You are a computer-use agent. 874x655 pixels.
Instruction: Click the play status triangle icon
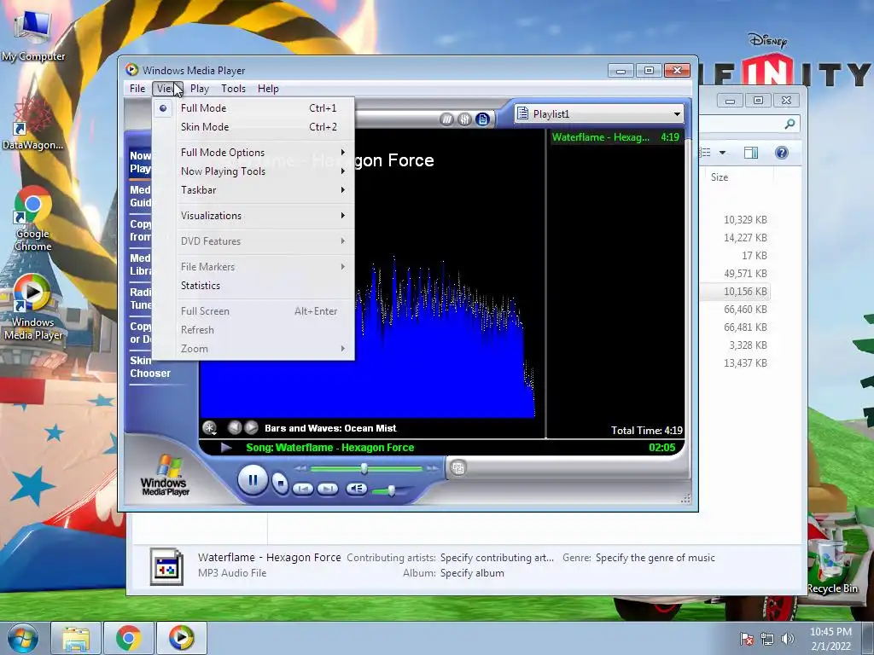(226, 447)
